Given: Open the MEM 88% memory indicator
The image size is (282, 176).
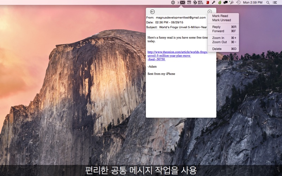Looking at the screenshot, I should [x=200, y=2].
